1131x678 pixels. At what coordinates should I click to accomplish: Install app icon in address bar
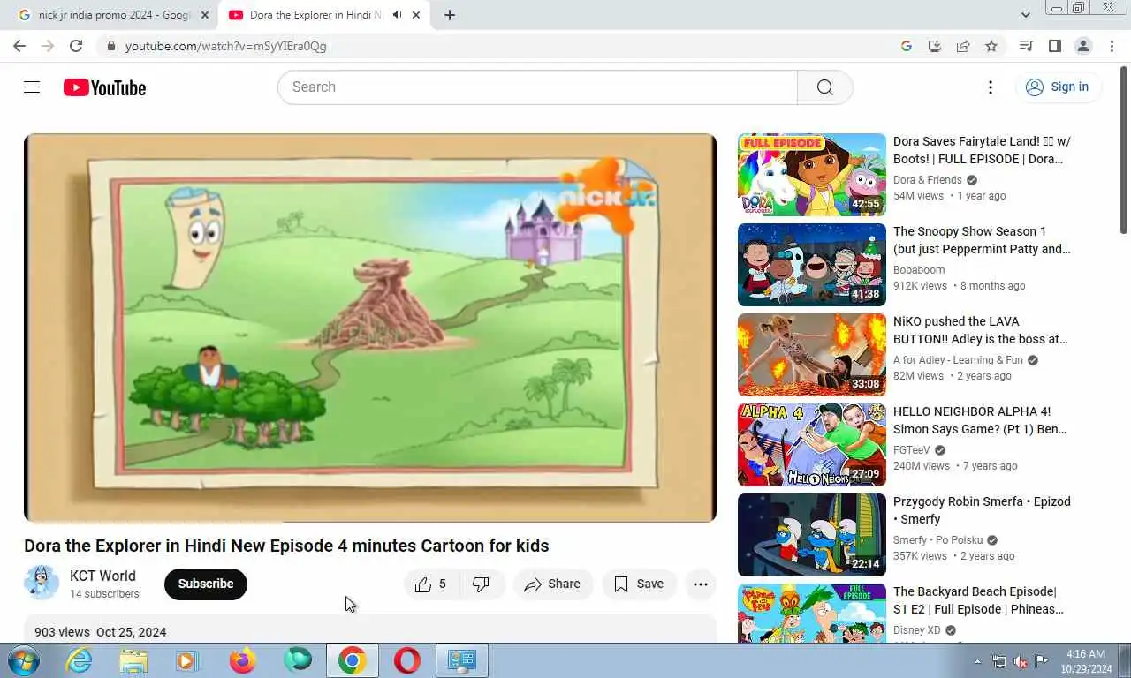[935, 46]
